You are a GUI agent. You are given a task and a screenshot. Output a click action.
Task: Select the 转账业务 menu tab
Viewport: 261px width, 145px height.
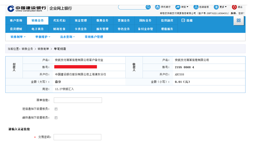click(x=38, y=21)
